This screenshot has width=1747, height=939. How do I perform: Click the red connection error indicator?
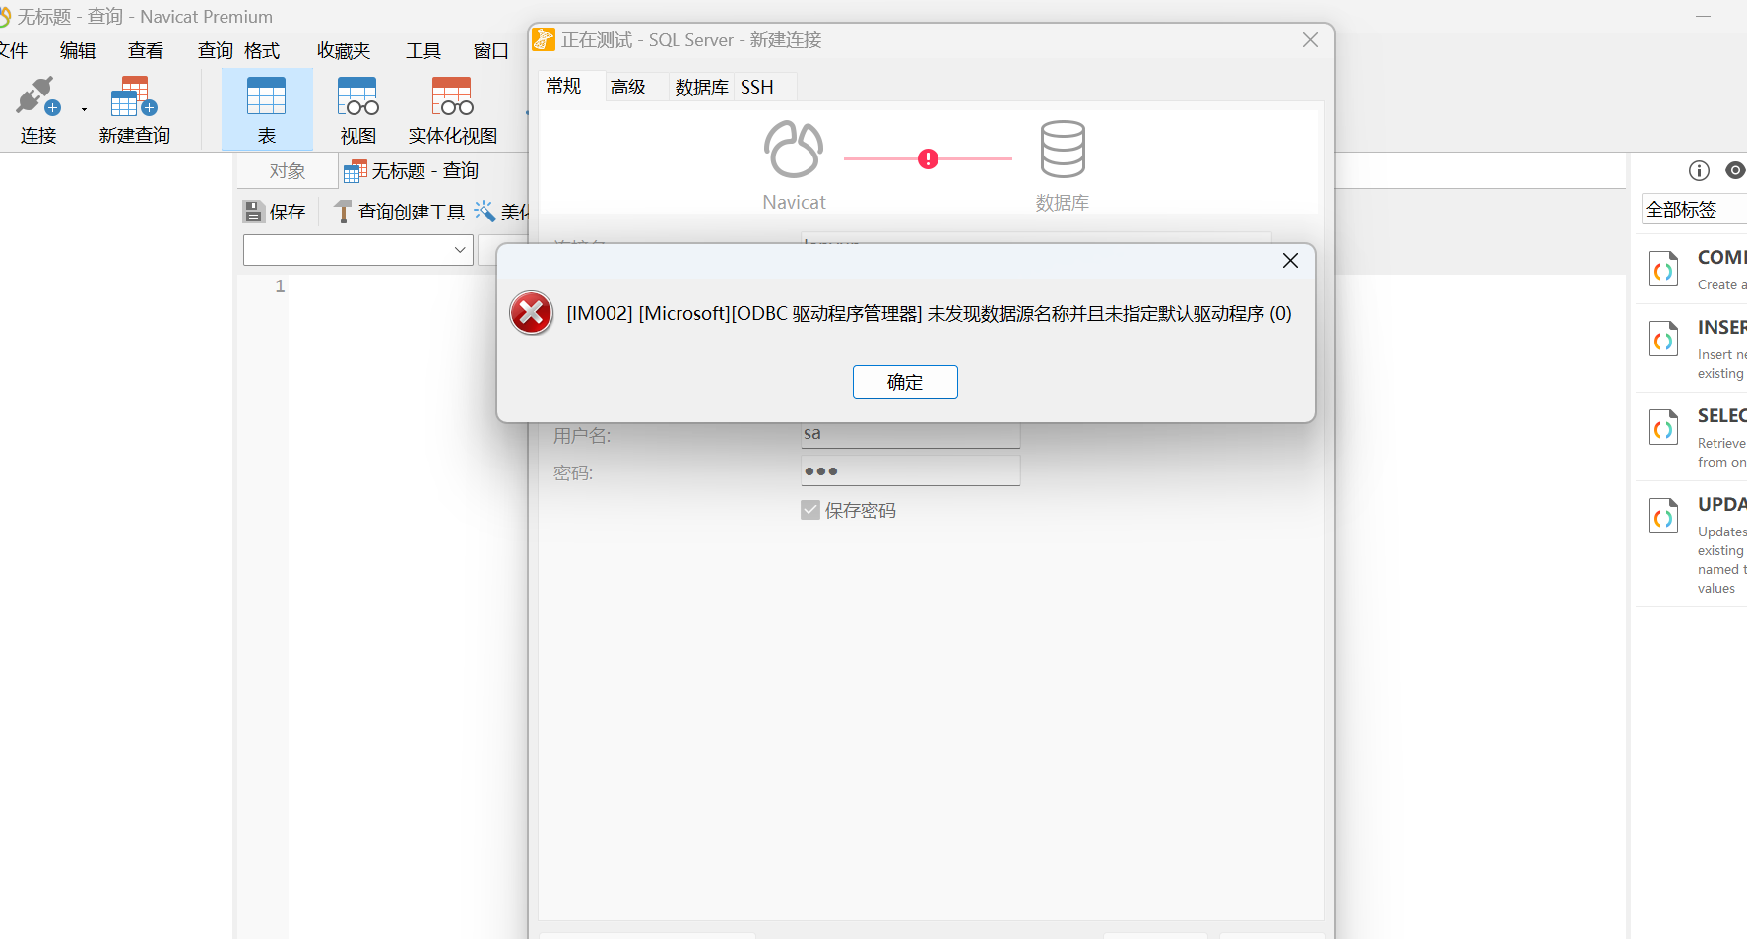point(928,159)
